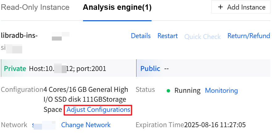The height and width of the screenshot is (133, 275).
Task: Click the expiration date 2025-08-16 value
Action: point(215,125)
